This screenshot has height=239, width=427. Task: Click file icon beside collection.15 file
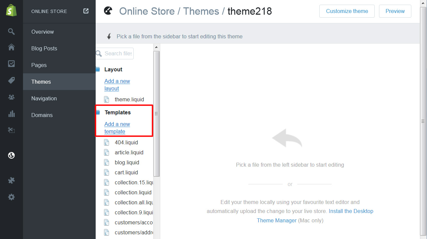click(x=107, y=182)
